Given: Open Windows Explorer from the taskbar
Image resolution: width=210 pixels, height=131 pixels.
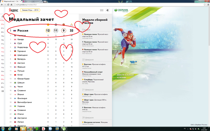Looking at the screenshot, I should coord(23,129).
